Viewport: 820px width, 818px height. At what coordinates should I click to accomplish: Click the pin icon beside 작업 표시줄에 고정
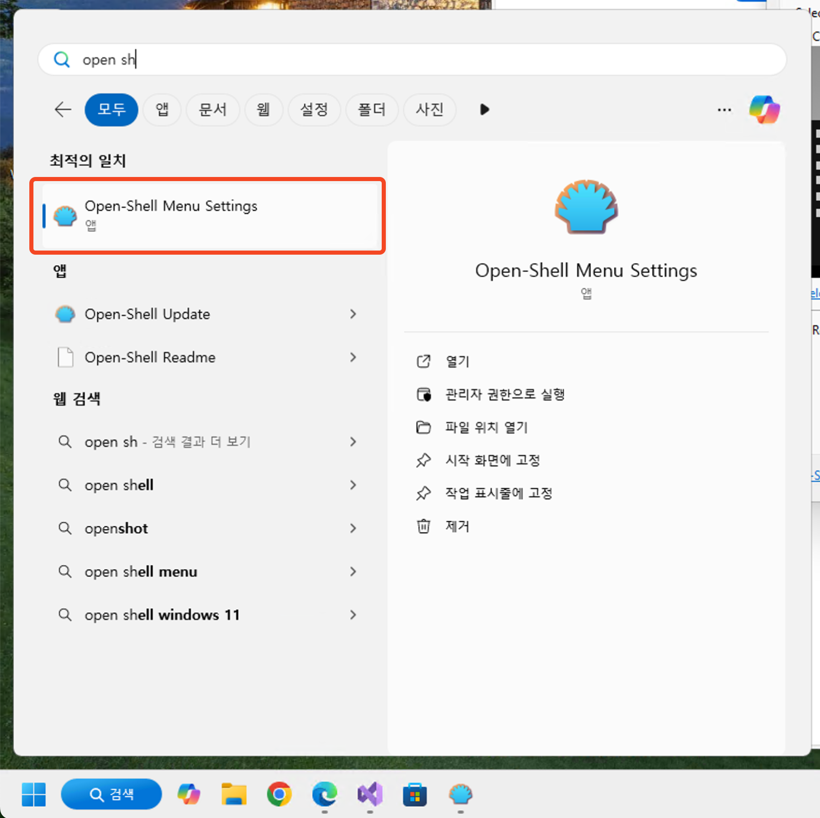[x=423, y=493]
